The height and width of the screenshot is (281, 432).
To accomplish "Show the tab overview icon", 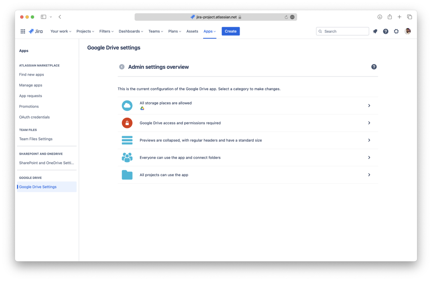I will (409, 17).
